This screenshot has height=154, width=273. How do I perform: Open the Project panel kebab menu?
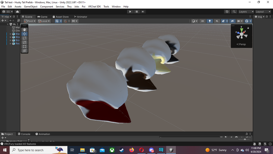(x=250, y=134)
